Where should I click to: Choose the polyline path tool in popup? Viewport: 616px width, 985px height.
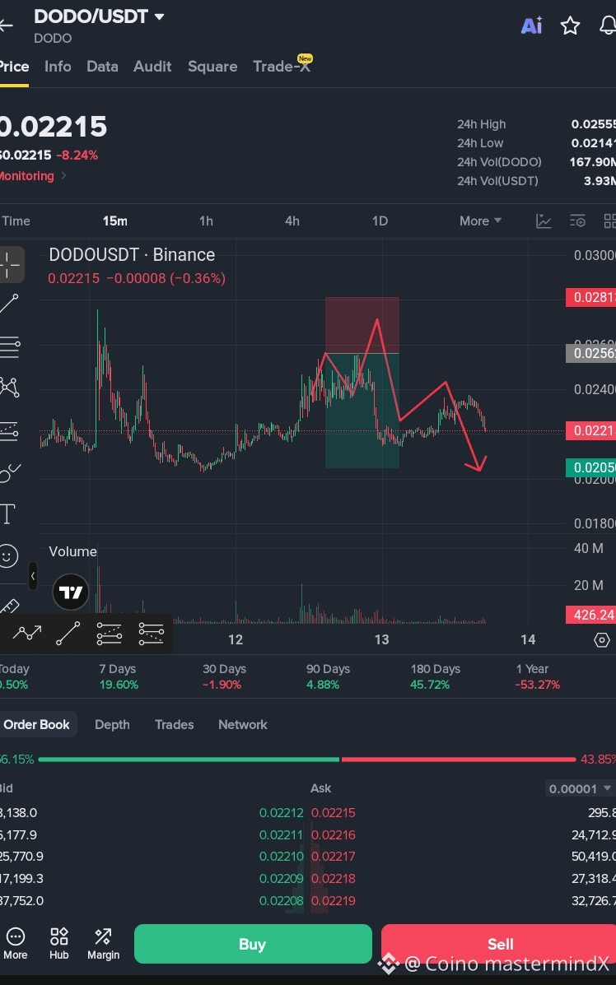(x=27, y=634)
